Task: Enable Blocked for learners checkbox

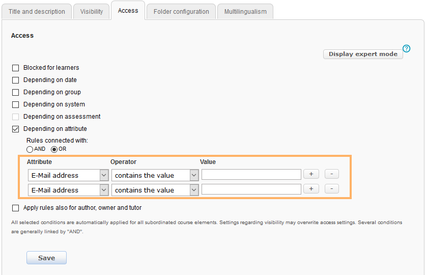Action: coord(15,68)
